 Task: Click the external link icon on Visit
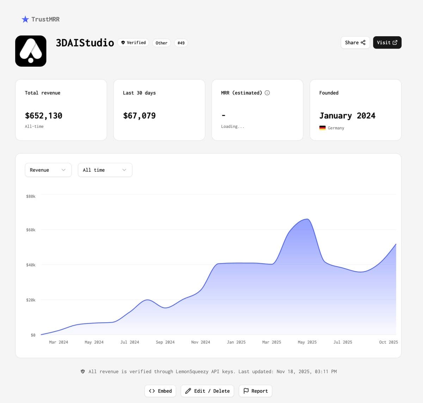(x=395, y=43)
